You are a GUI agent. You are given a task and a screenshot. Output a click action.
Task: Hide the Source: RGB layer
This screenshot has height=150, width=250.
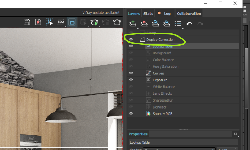[131, 113]
